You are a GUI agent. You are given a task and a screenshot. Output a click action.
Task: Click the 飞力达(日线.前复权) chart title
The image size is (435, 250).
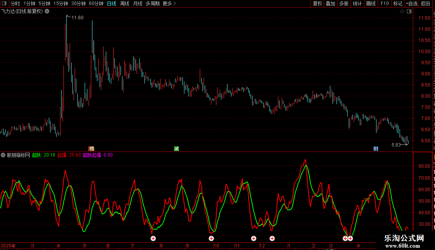(22, 12)
